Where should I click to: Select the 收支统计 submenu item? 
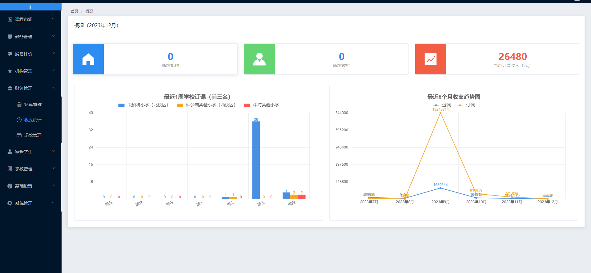30,120
